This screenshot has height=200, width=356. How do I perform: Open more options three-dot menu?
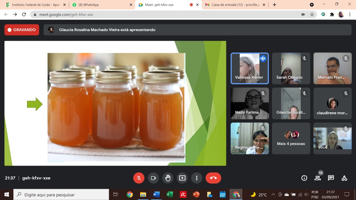click(x=197, y=178)
